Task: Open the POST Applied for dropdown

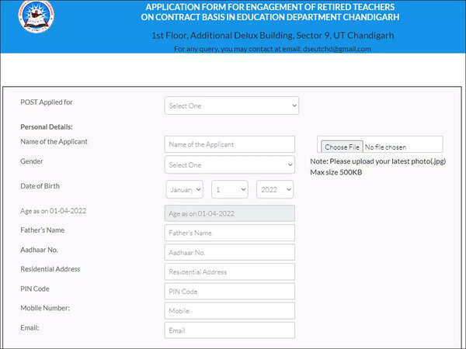Action: 231,105
